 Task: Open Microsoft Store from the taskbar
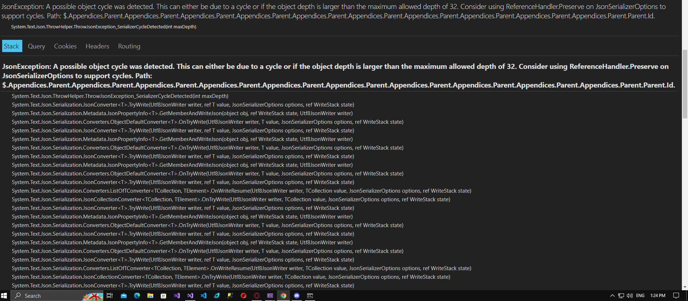[x=164, y=296]
